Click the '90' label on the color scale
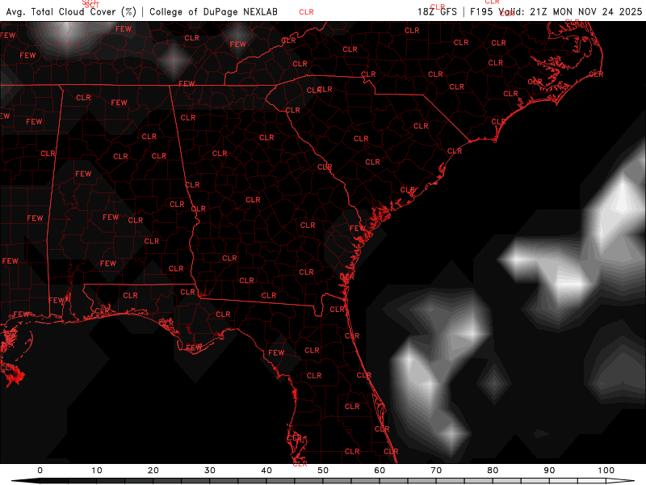 click(x=549, y=470)
